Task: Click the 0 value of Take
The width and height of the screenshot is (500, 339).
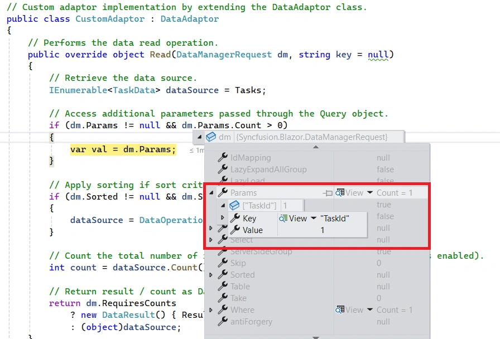Action: point(378,298)
